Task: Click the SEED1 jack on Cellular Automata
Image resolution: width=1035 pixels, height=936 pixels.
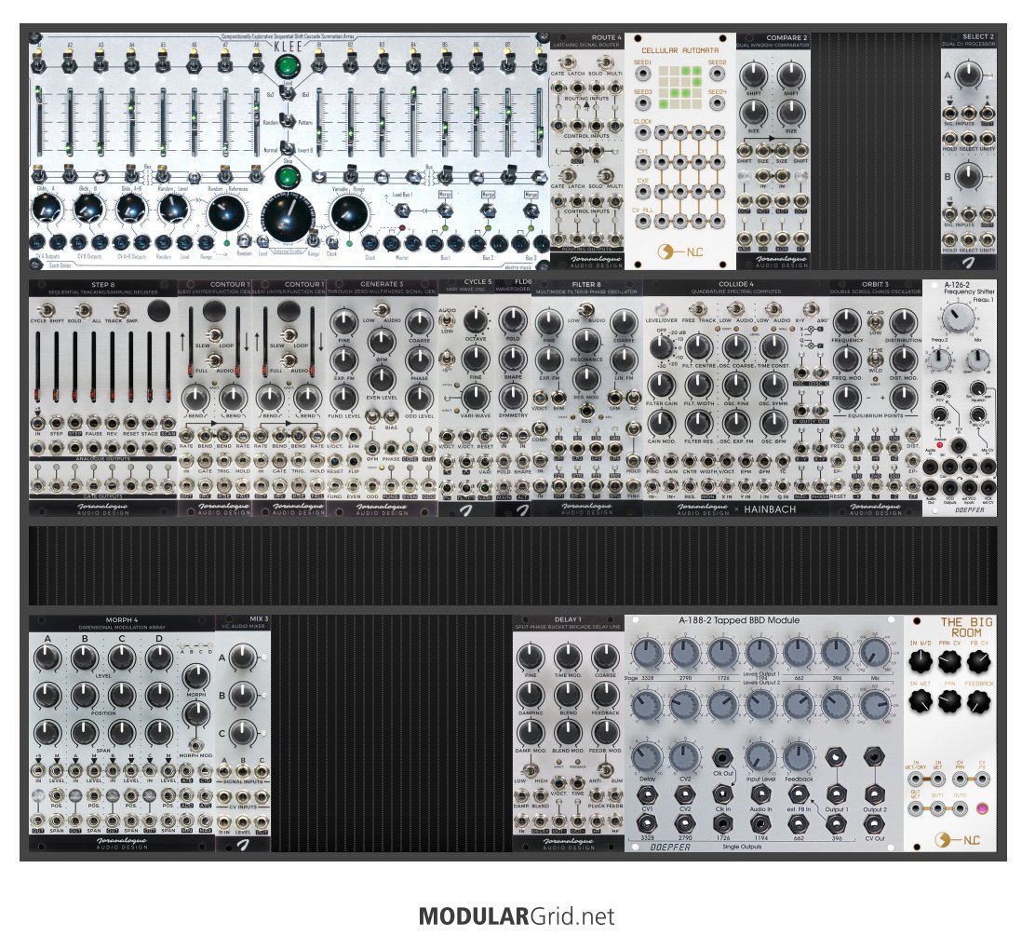Action: (642, 74)
